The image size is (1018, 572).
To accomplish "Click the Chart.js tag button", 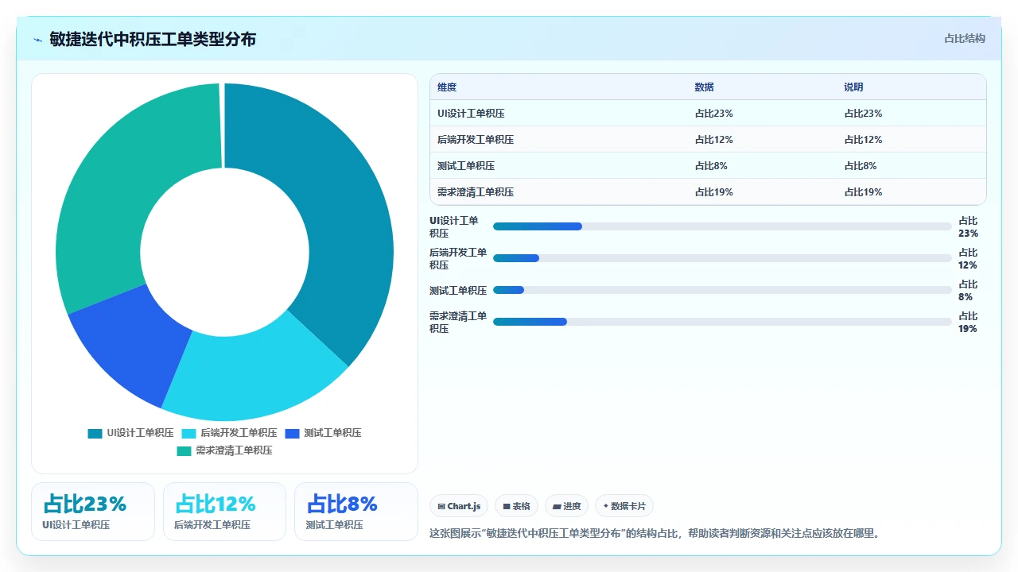I will [x=459, y=506].
